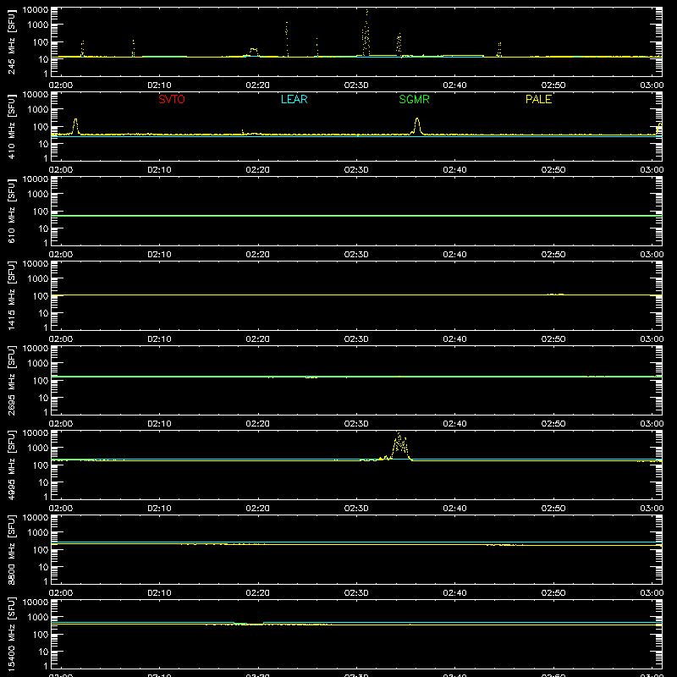Click the 100 tick label on 15400 MHz panel
This screenshot has width=677, height=677.
point(41,635)
